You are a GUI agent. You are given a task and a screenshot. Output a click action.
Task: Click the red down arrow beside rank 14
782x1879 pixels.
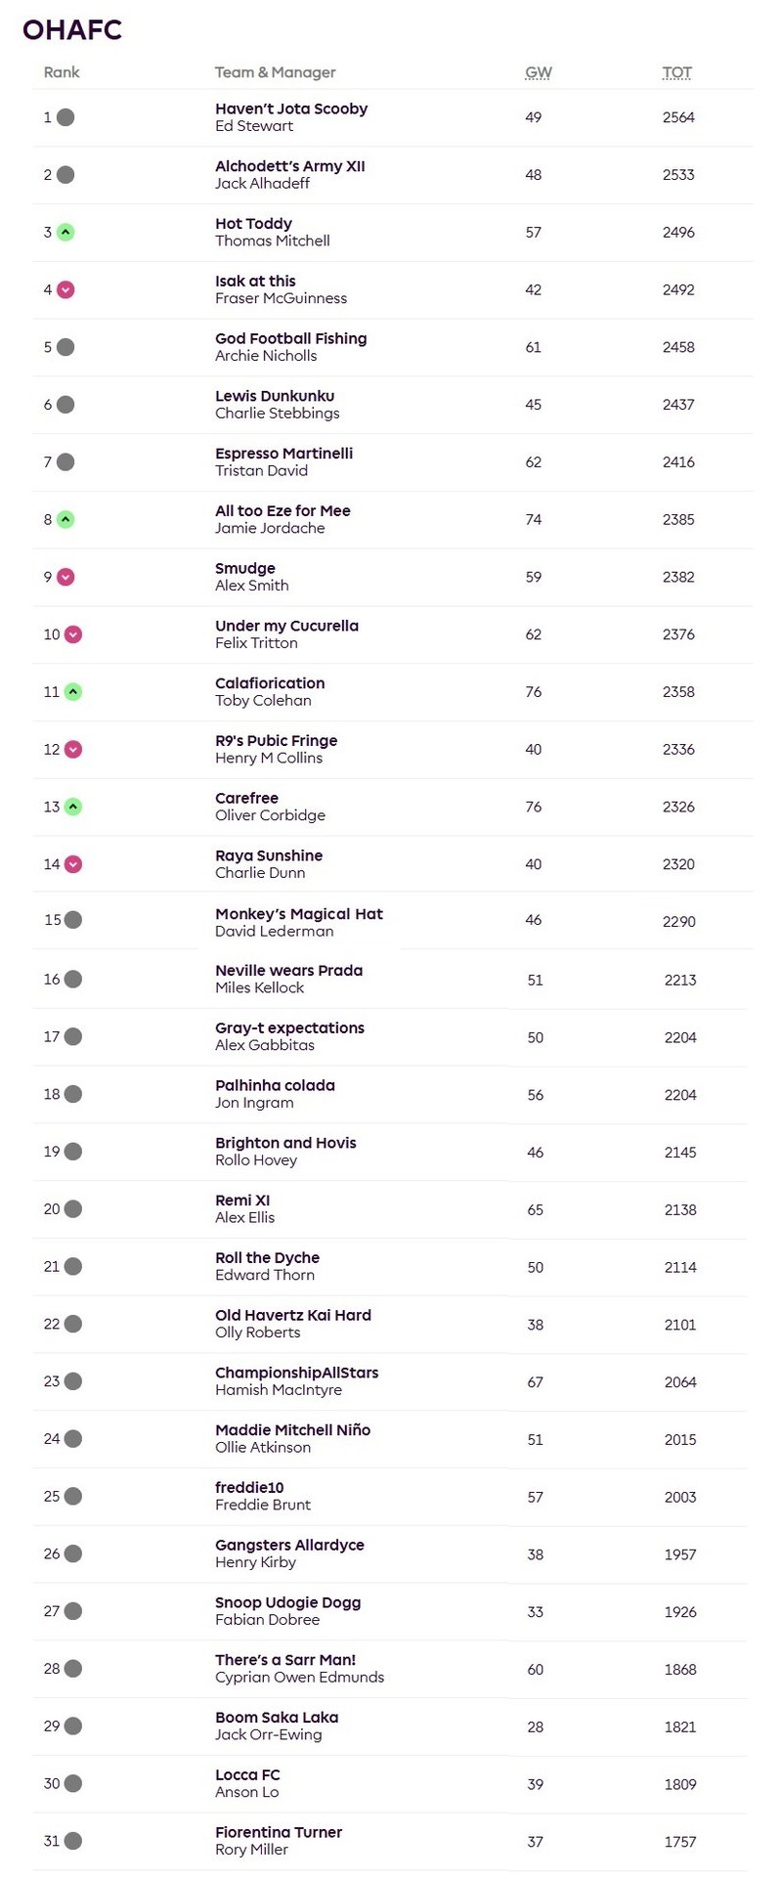73,865
